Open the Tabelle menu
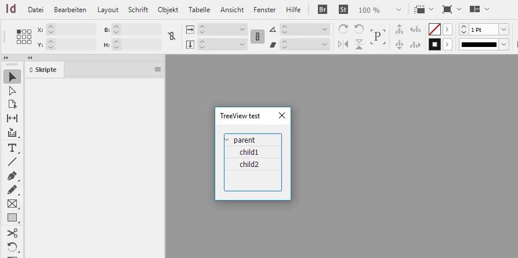The height and width of the screenshot is (258, 518). [199, 10]
